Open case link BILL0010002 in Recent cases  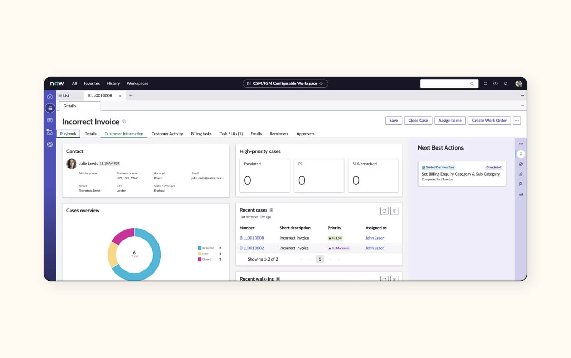tap(252, 248)
